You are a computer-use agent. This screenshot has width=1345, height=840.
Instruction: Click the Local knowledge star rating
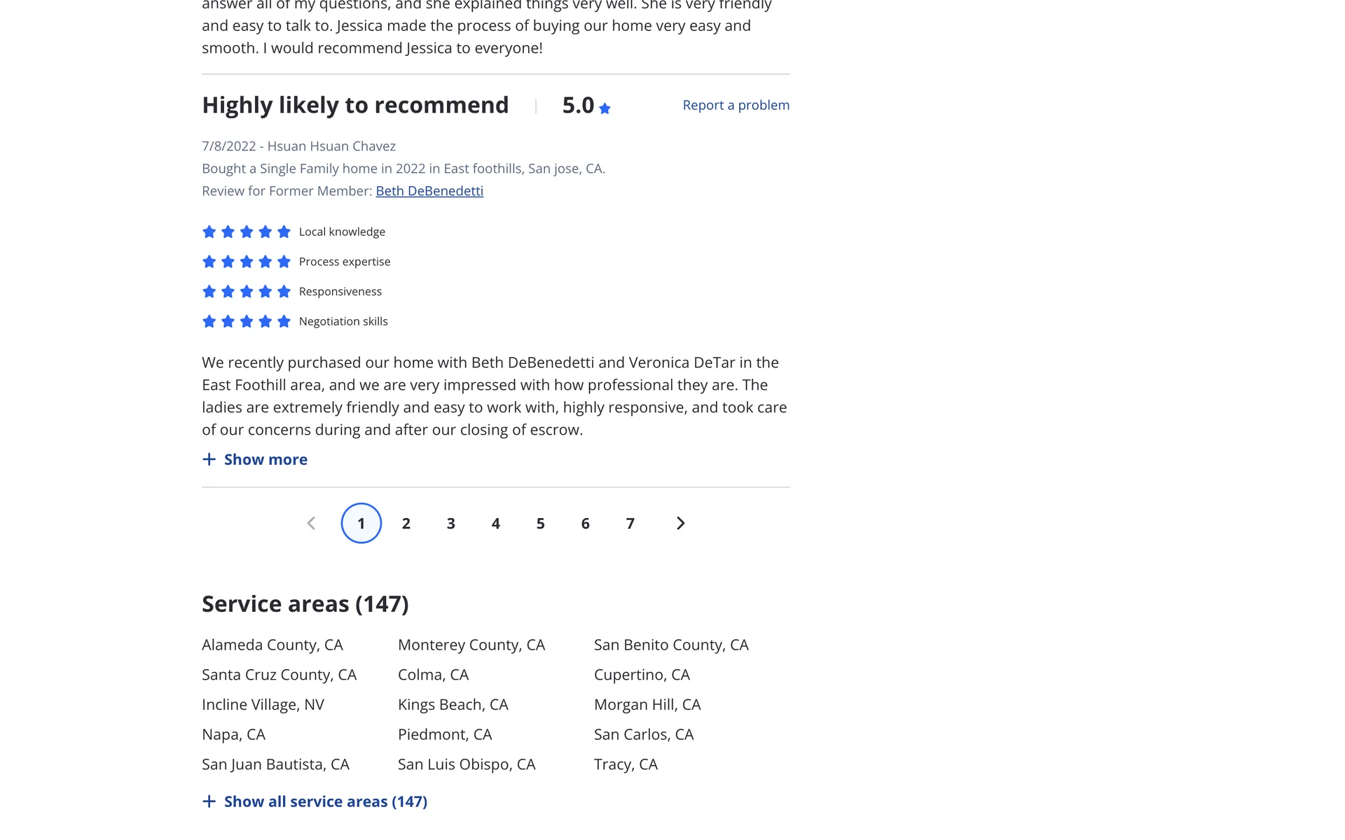click(246, 232)
